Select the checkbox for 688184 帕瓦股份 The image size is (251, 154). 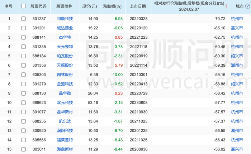24,56
